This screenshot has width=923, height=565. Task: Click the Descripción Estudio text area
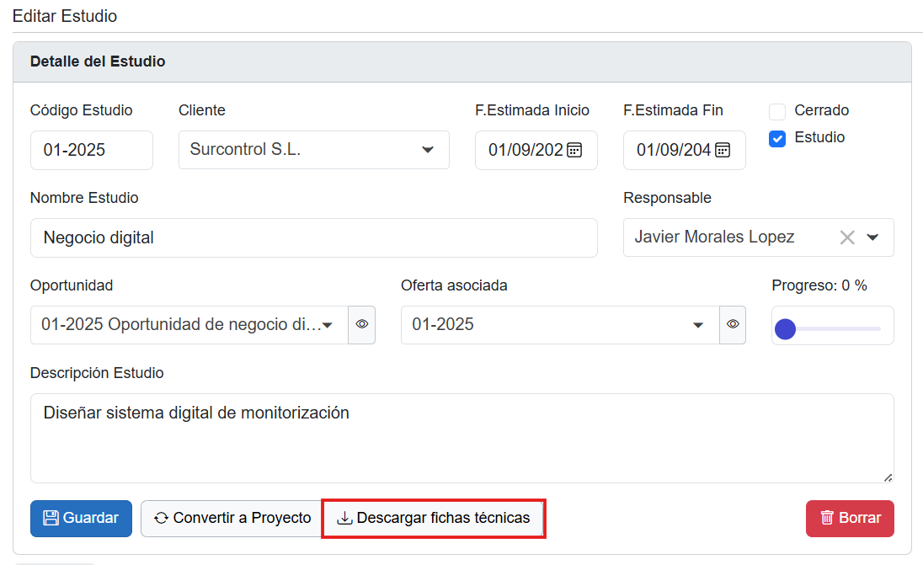click(x=461, y=438)
